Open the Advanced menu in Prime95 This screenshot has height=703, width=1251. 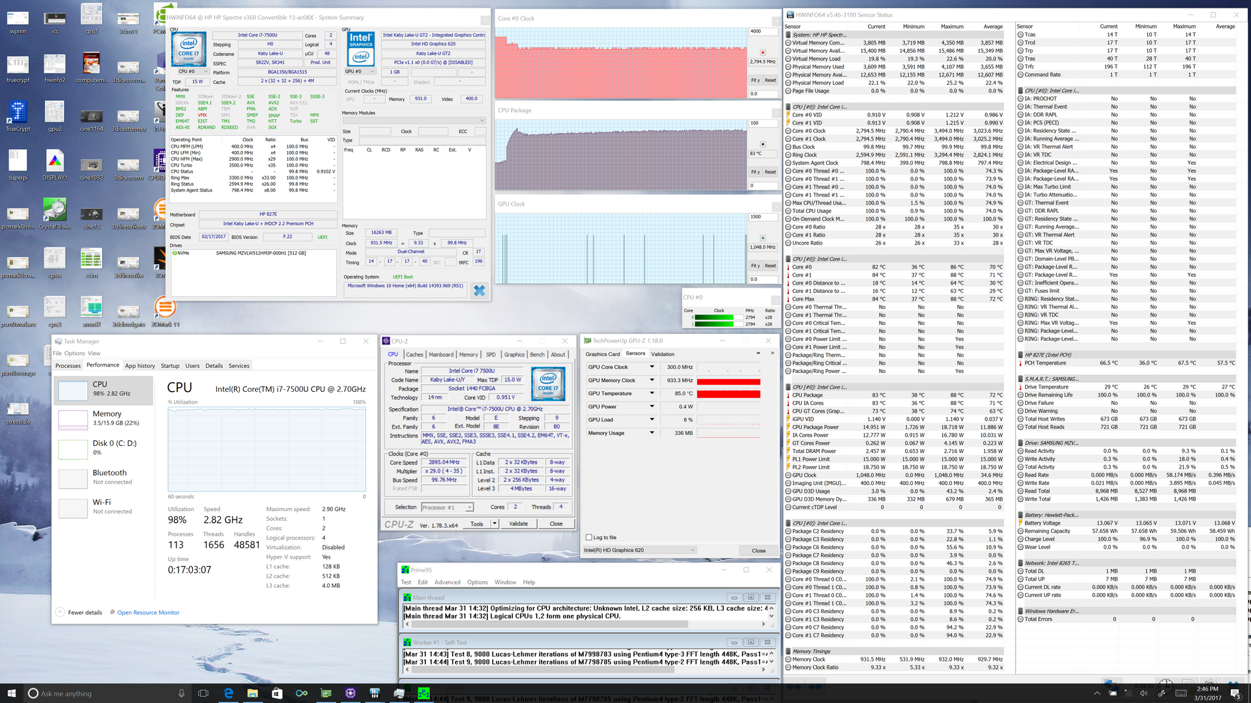447,582
